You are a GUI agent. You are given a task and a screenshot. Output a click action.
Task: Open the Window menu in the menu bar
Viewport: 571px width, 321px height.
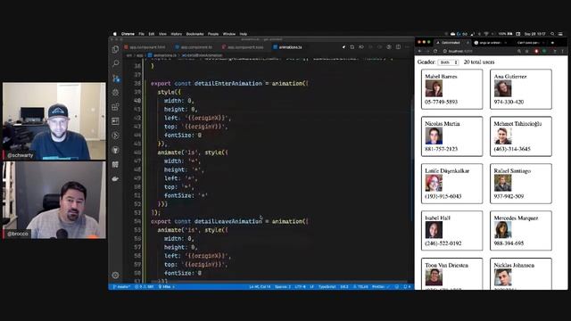pos(229,34)
